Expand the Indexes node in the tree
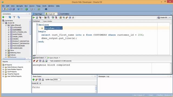Screen dimensions: 173x97 pyautogui.click(x=6, y=55)
